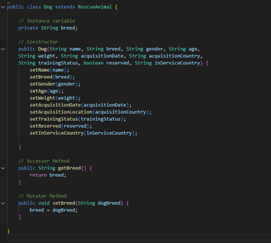271x243 pixels.
Task: Click the comment '// Instance variable'
Action: tap(47, 21)
